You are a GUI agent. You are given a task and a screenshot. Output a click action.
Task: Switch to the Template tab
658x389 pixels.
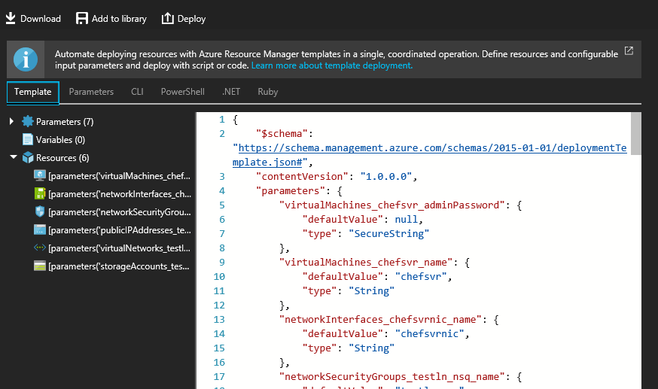[x=32, y=92]
